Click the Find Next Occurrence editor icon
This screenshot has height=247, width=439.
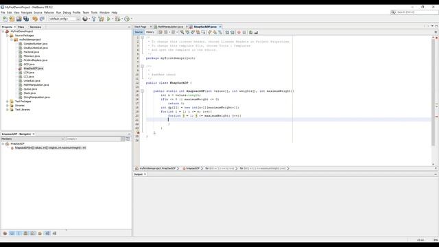[193, 32]
